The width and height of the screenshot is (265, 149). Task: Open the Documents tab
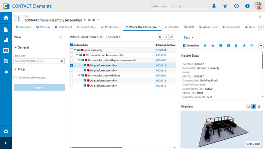click(232, 27)
